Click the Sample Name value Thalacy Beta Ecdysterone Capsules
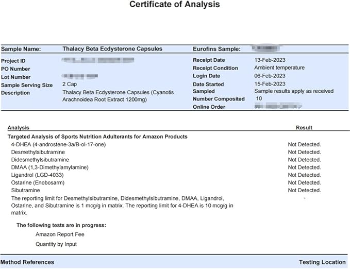Screen dimensions: 350x269 pyautogui.click(x=112, y=49)
